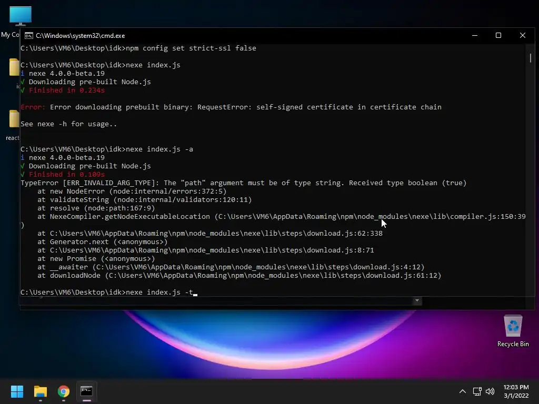539x404 pixels.
Task: Close the cmd.exe window
Action: tap(523, 35)
